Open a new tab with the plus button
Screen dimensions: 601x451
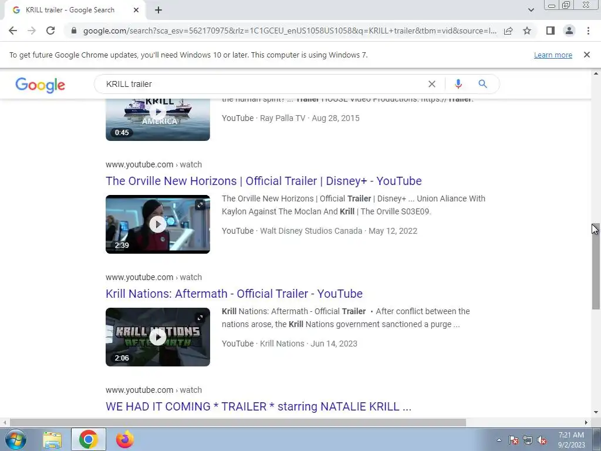point(158,10)
